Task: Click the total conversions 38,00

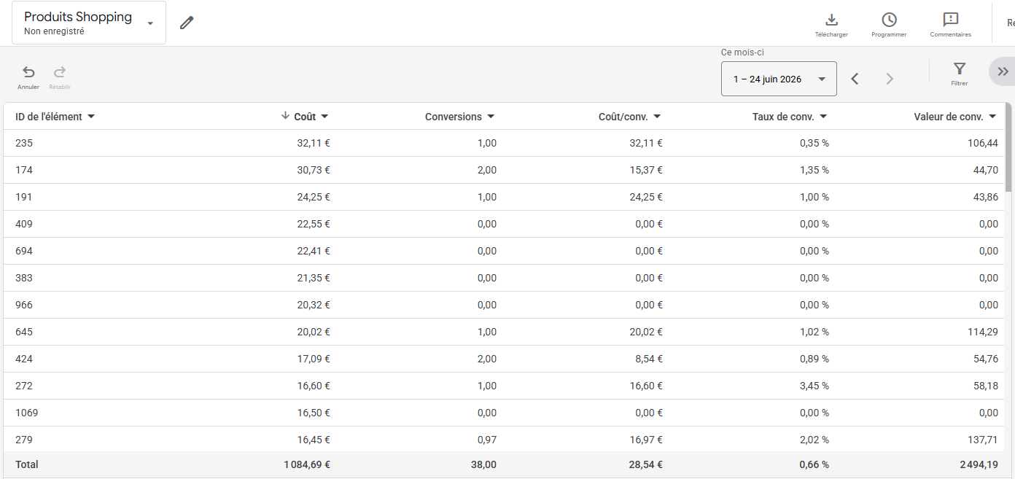Action: 484,464
